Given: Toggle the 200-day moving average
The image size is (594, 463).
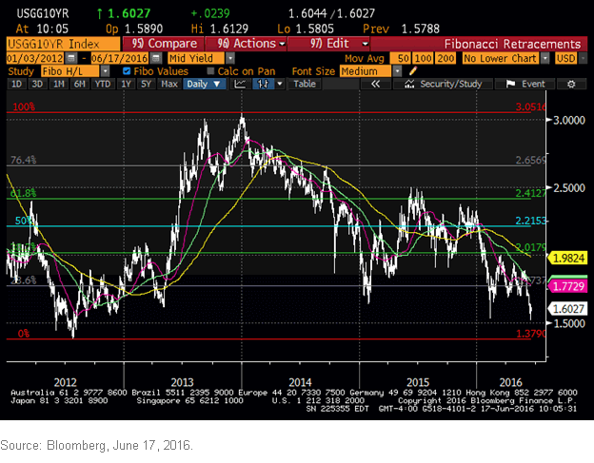Looking at the screenshot, I should (x=445, y=58).
